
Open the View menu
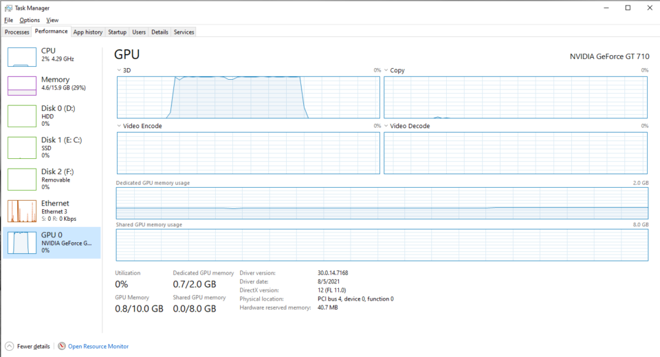52,20
